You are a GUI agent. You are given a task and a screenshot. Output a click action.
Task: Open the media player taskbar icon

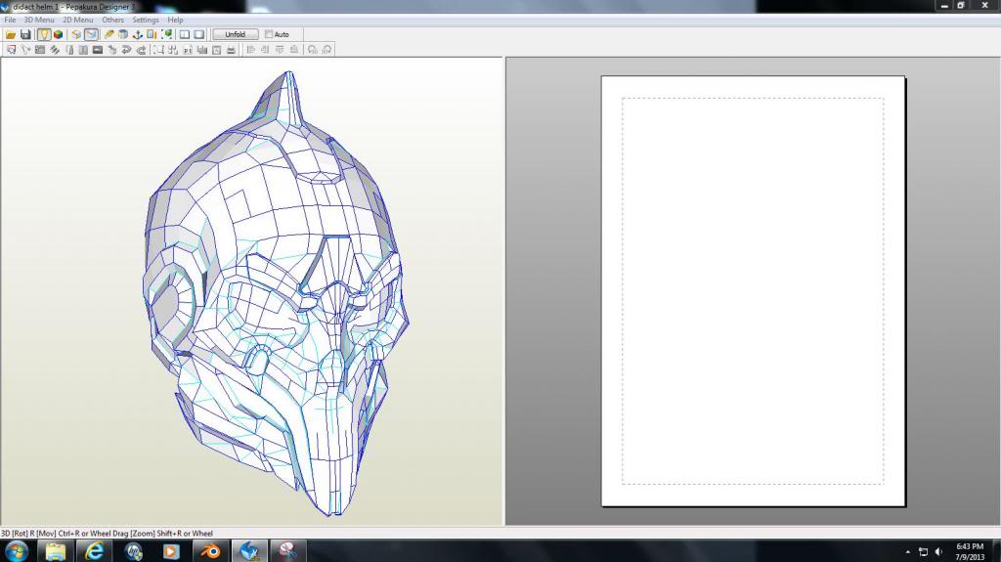pos(171,550)
